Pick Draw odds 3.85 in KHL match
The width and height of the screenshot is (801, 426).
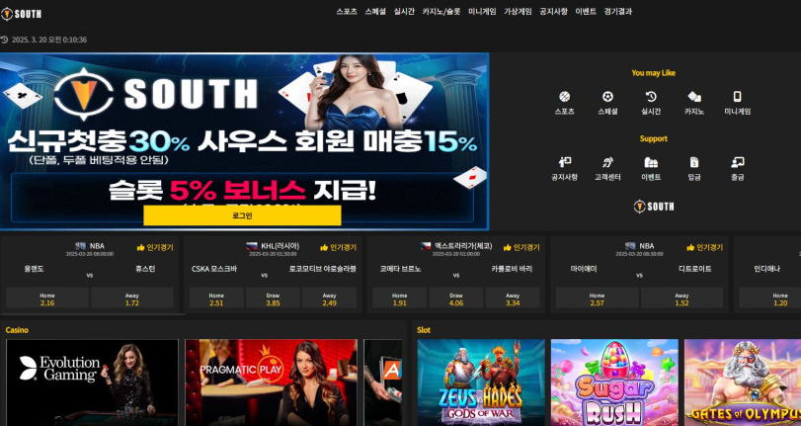click(273, 298)
